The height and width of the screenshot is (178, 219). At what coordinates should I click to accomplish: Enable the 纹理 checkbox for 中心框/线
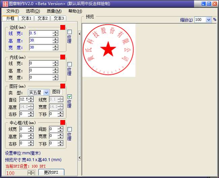tap(69, 129)
